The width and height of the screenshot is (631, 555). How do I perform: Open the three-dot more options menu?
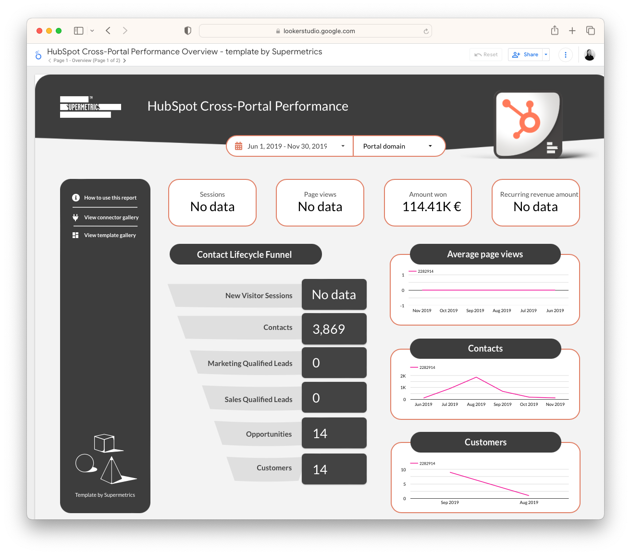565,55
